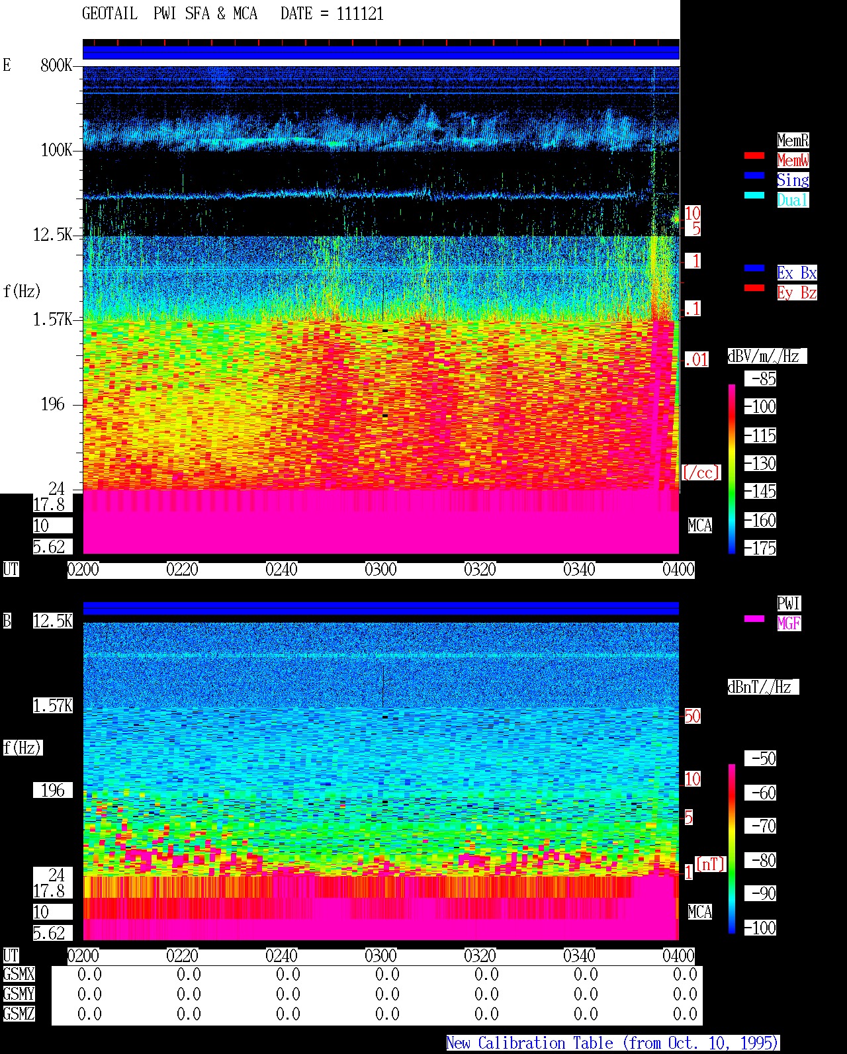The height and width of the screenshot is (1054, 847).
Task: Click the New Calibration Table note
Action: 613,1043
